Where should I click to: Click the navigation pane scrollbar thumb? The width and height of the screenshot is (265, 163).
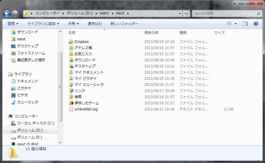[x=60, y=87]
